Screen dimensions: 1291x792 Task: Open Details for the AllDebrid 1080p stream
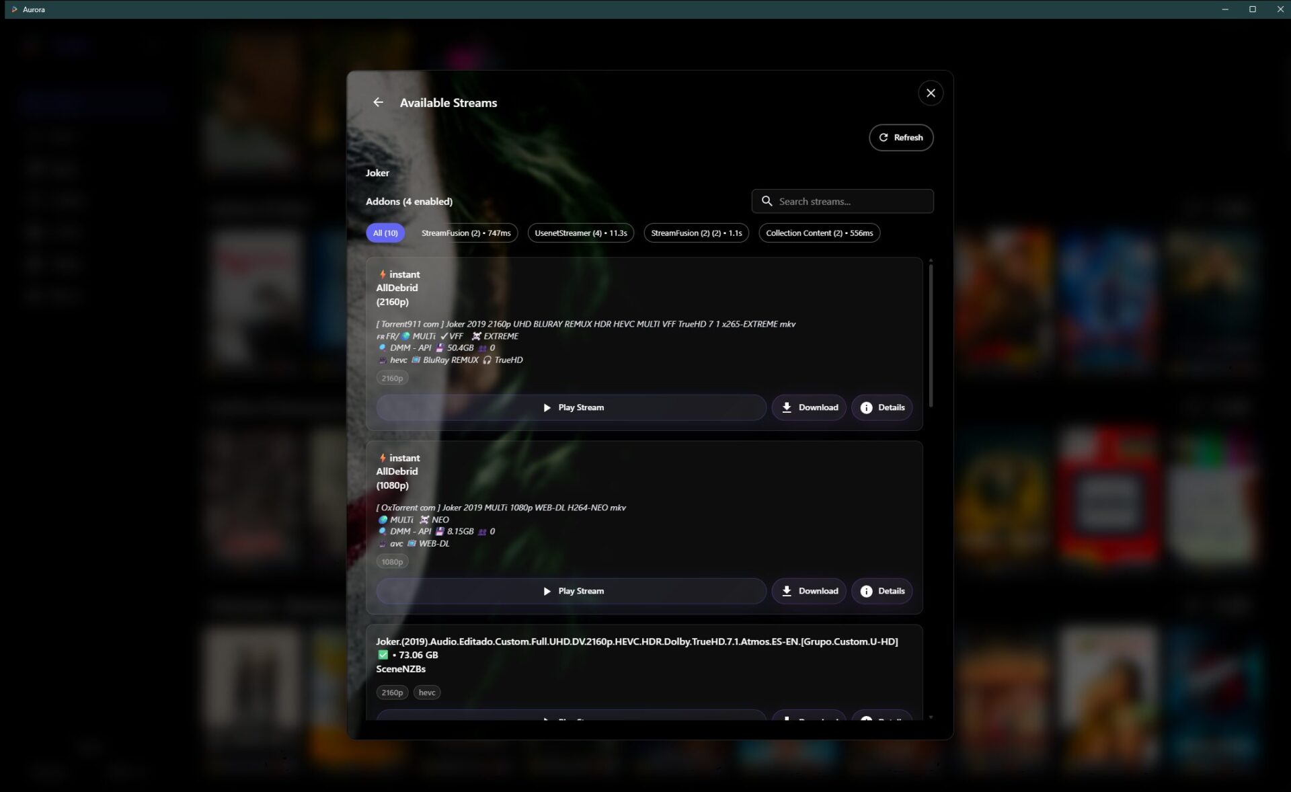(882, 590)
